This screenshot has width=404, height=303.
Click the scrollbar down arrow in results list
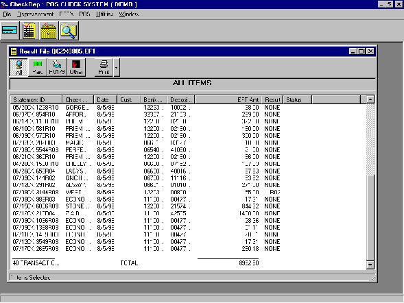(370, 265)
